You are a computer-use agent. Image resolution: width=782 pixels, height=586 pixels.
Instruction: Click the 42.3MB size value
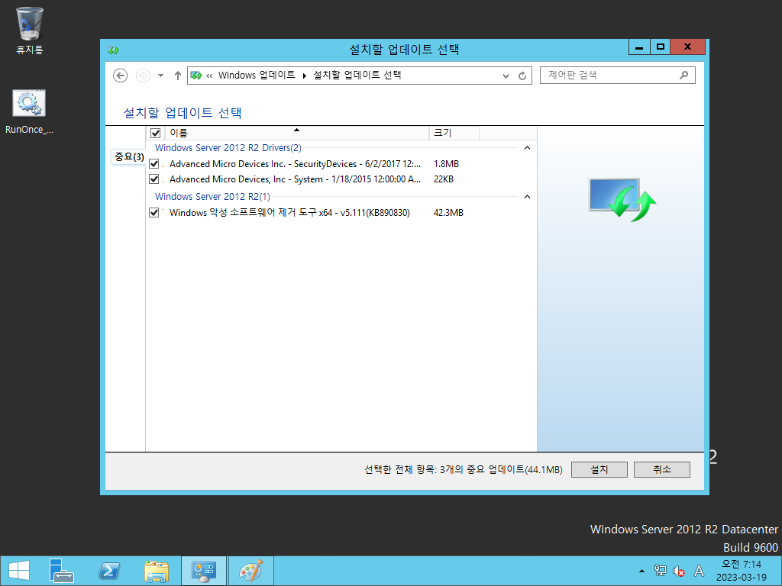[448, 213]
